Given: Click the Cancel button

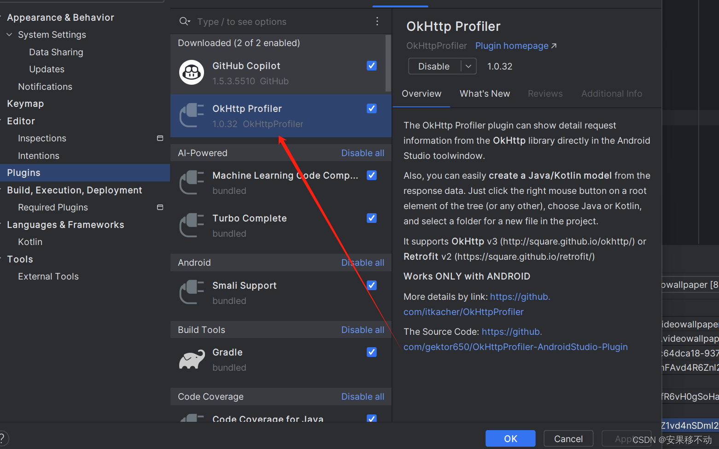Looking at the screenshot, I should (568, 438).
